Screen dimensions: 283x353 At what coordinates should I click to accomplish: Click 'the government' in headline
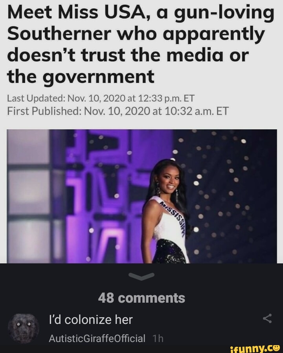(81, 76)
